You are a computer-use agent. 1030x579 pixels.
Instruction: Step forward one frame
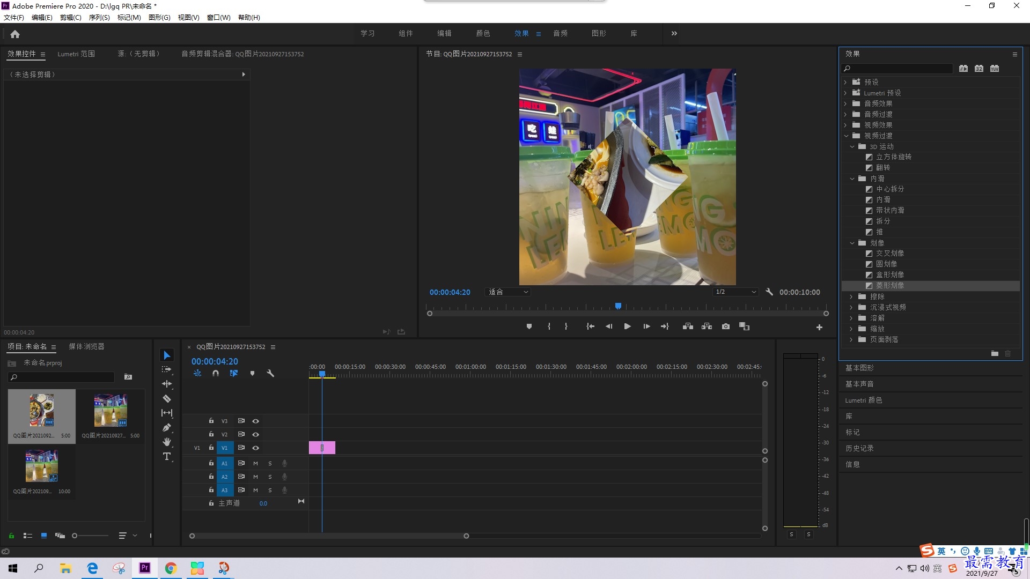(646, 326)
